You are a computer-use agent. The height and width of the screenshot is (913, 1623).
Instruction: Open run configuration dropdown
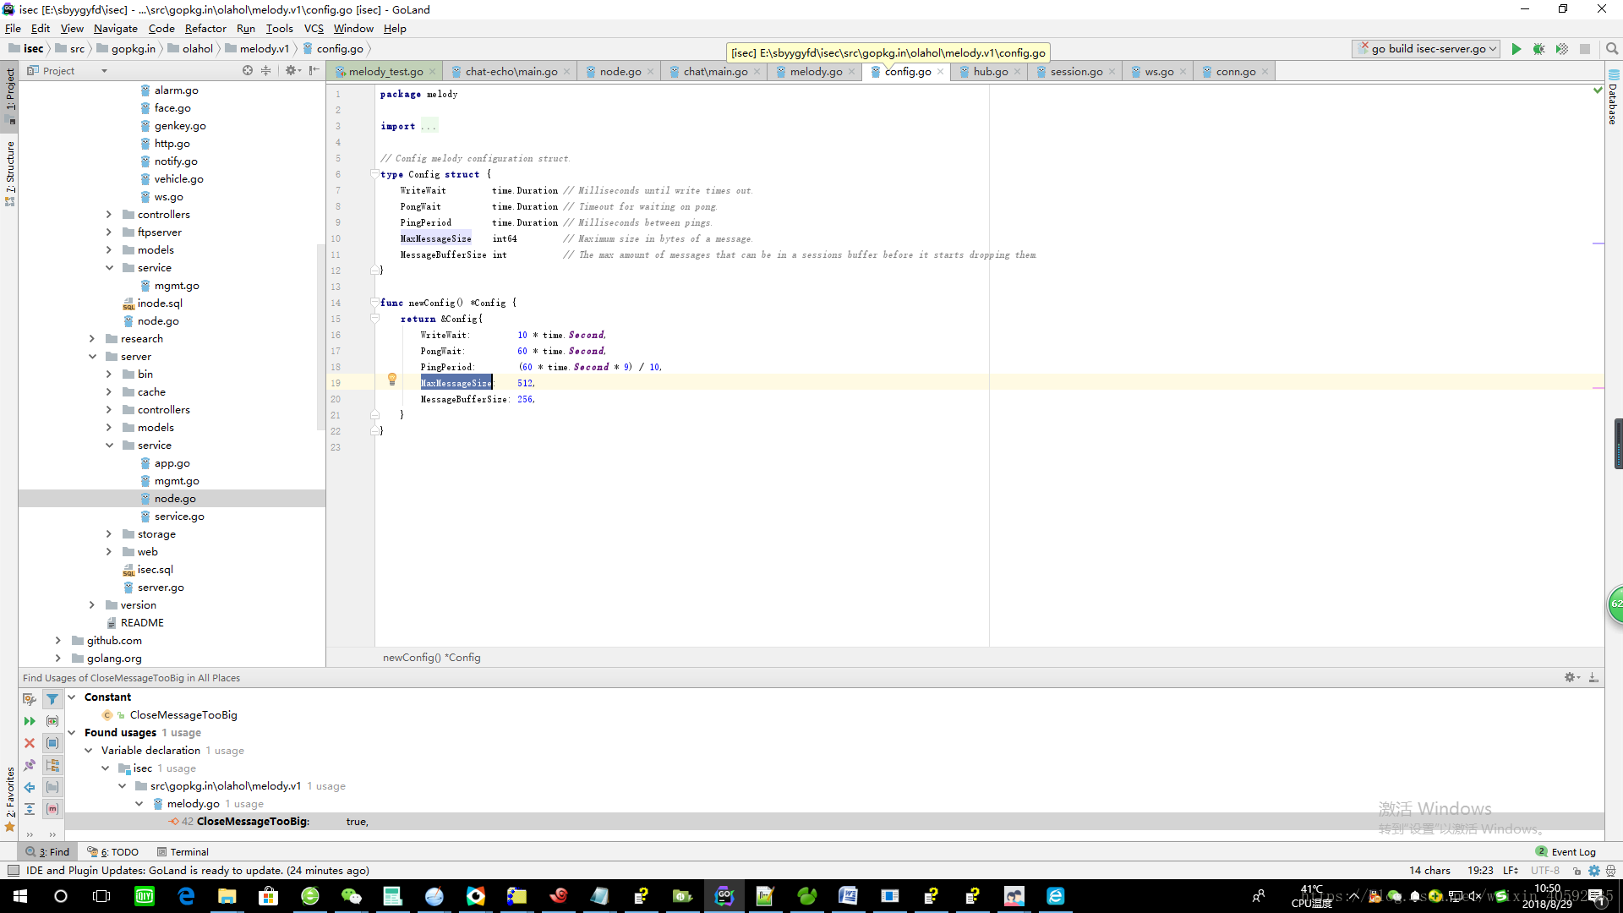tap(1493, 49)
